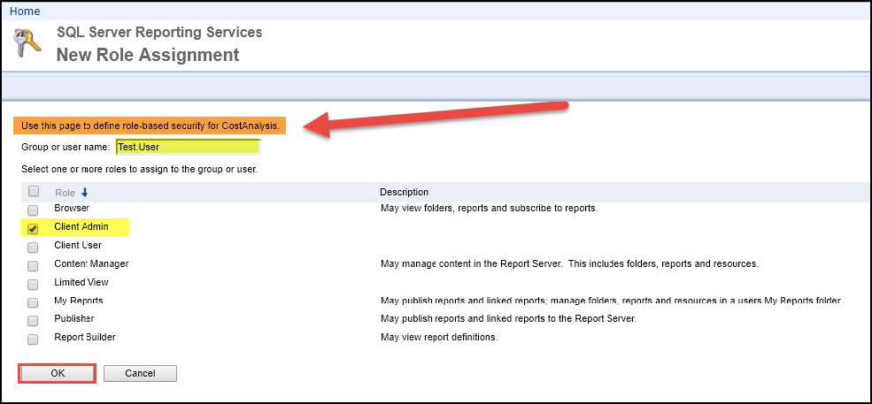The width and height of the screenshot is (872, 404).
Task: Click the Role column header
Action: [65, 193]
